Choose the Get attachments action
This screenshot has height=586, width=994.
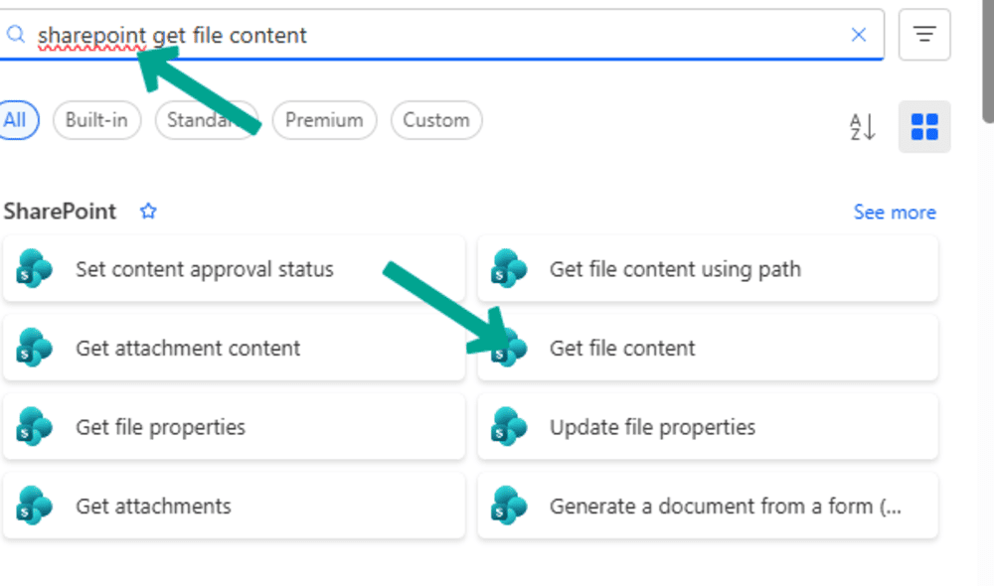click(234, 507)
